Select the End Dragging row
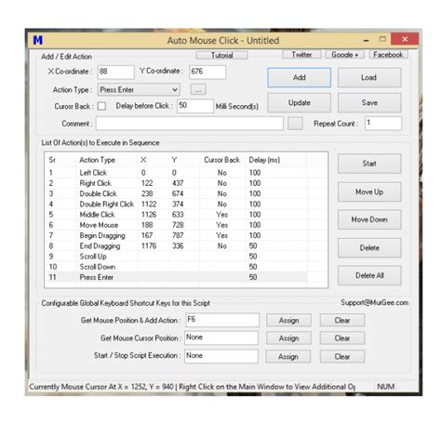This screenshot has width=441, height=423. (177, 246)
